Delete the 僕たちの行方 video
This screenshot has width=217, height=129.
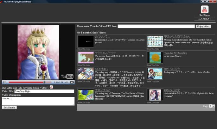point(153,81)
